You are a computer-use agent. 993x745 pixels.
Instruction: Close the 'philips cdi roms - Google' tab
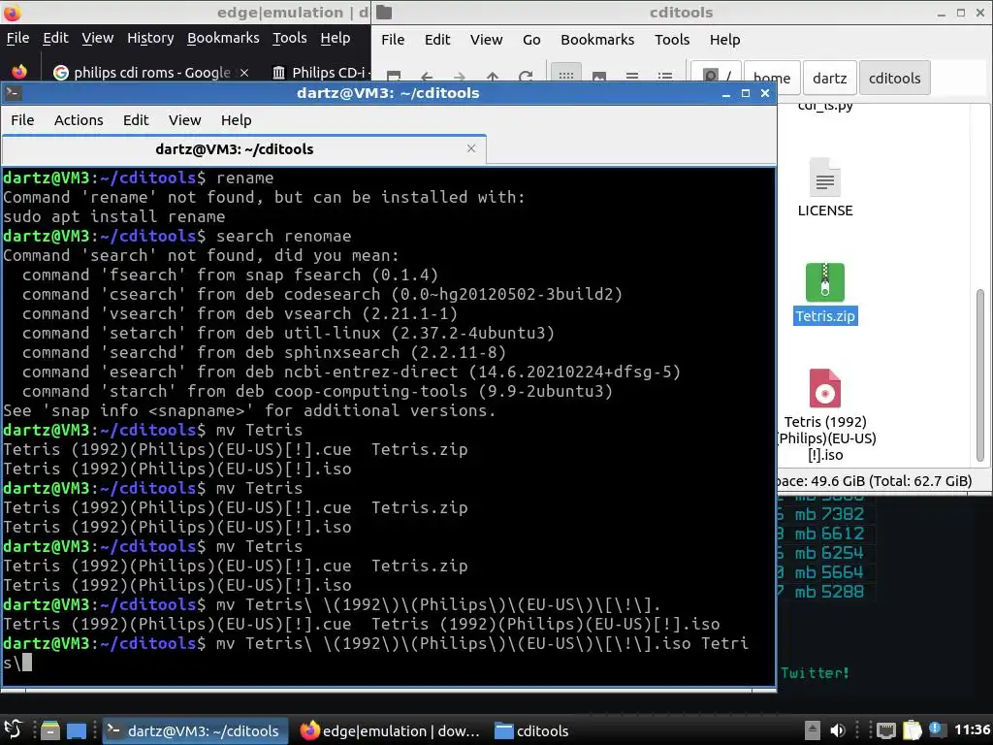coord(244,72)
